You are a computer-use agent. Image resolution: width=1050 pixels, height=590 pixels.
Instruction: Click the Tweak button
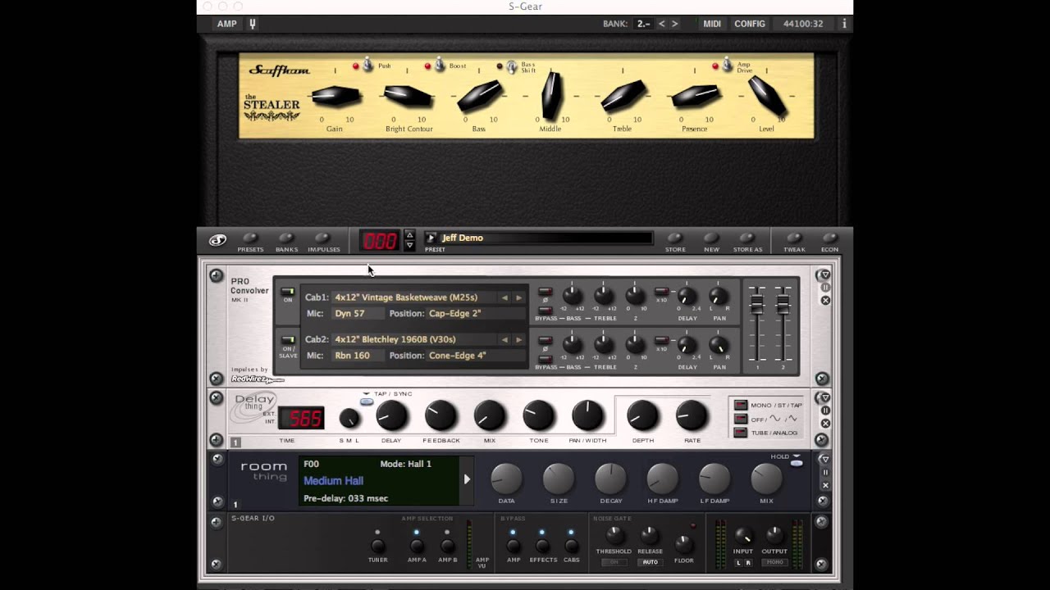794,238
